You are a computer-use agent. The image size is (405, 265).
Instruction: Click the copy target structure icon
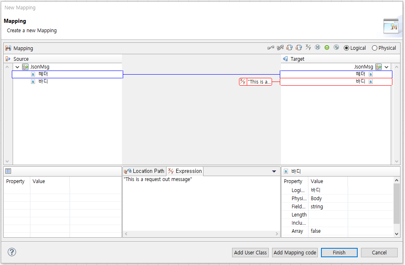click(299, 47)
